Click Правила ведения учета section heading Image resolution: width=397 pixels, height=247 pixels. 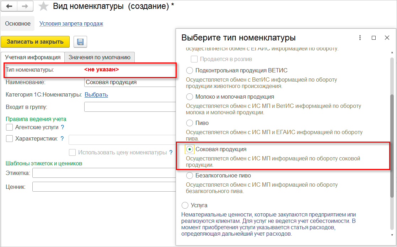click(36, 119)
